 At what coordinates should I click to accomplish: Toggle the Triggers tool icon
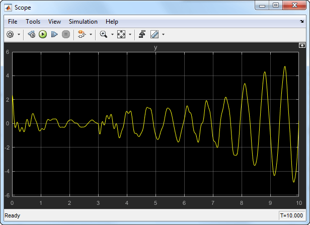pyautogui.click(x=142, y=34)
